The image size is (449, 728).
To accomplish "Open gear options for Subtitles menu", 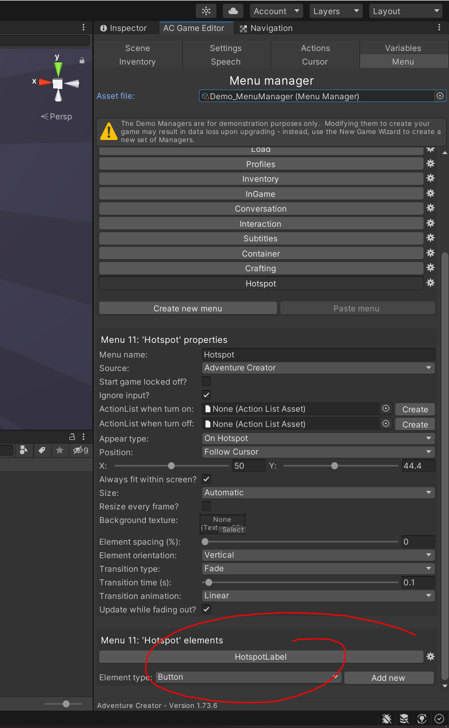I will [x=431, y=238].
